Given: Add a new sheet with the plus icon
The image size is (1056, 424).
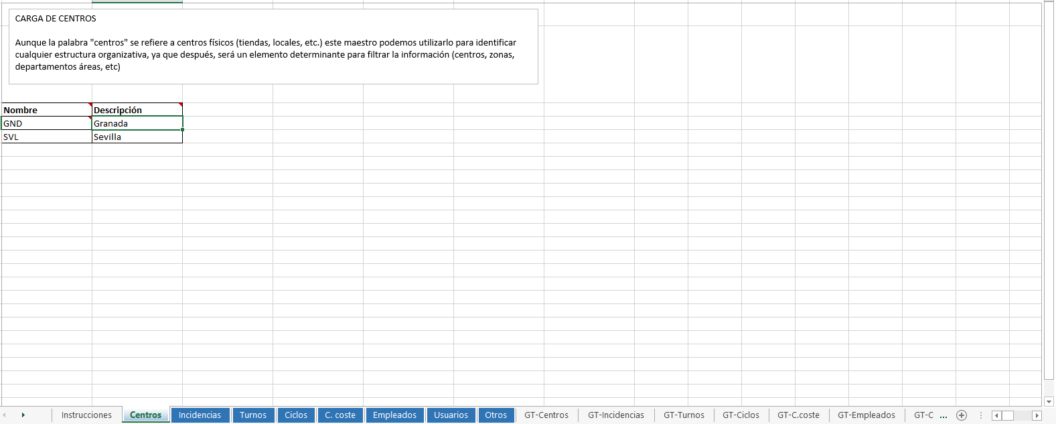Looking at the screenshot, I should coord(962,415).
